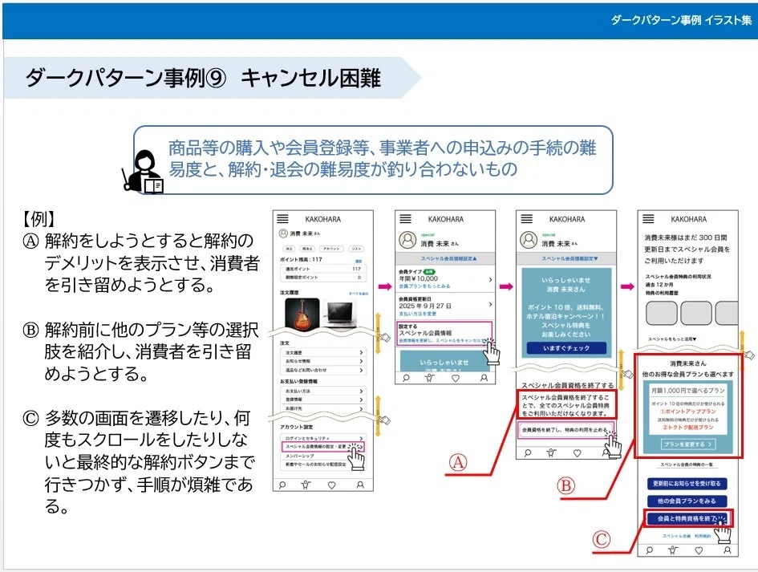Tap search icon in second phone's bottom bar

(406, 378)
